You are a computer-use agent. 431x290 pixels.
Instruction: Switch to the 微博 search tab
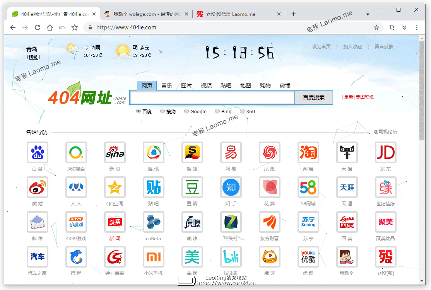click(x=285, y=86)
